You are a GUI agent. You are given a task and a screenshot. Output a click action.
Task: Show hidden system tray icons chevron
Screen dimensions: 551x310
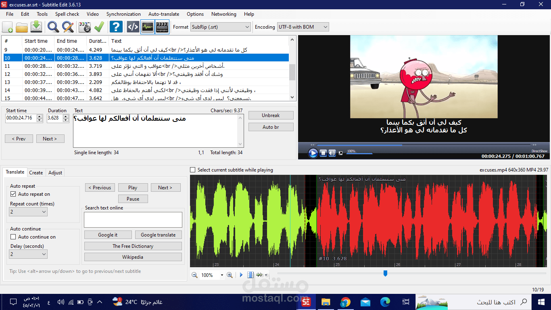(x=100, y=302)
